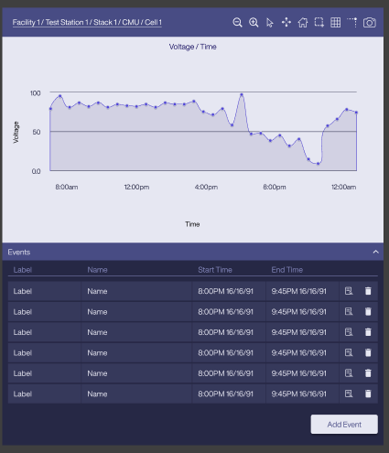
Task: Click the 100 voltage axis tick label
Action: pos(35,93)
